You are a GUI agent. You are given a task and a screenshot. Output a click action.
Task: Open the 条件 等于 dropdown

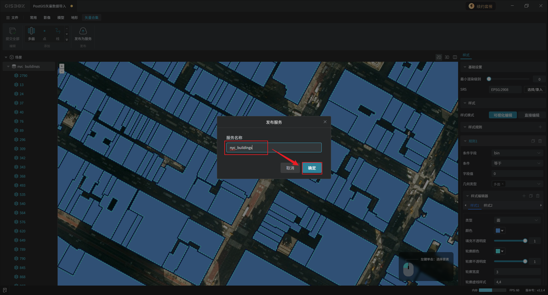[x=517, y=163]
